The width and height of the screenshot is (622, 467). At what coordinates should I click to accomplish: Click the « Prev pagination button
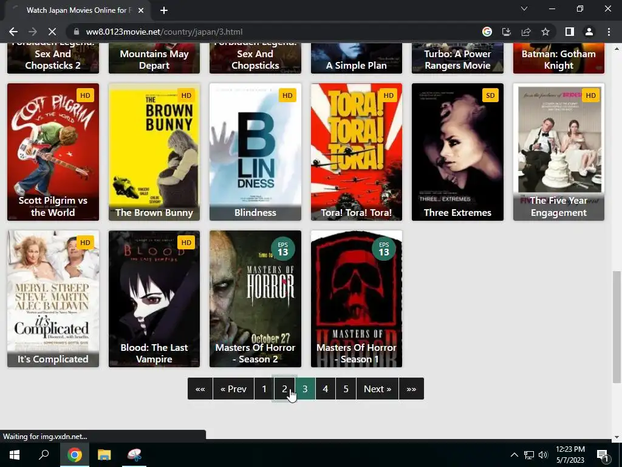pos(234,389)
